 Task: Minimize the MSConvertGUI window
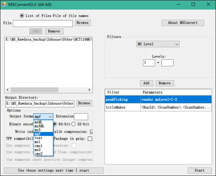[178, 5]
